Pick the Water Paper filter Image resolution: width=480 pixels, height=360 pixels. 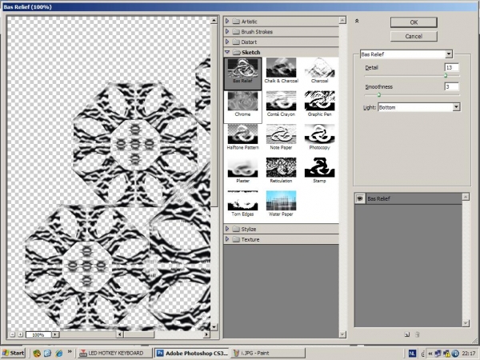click(x=281, y=204)
